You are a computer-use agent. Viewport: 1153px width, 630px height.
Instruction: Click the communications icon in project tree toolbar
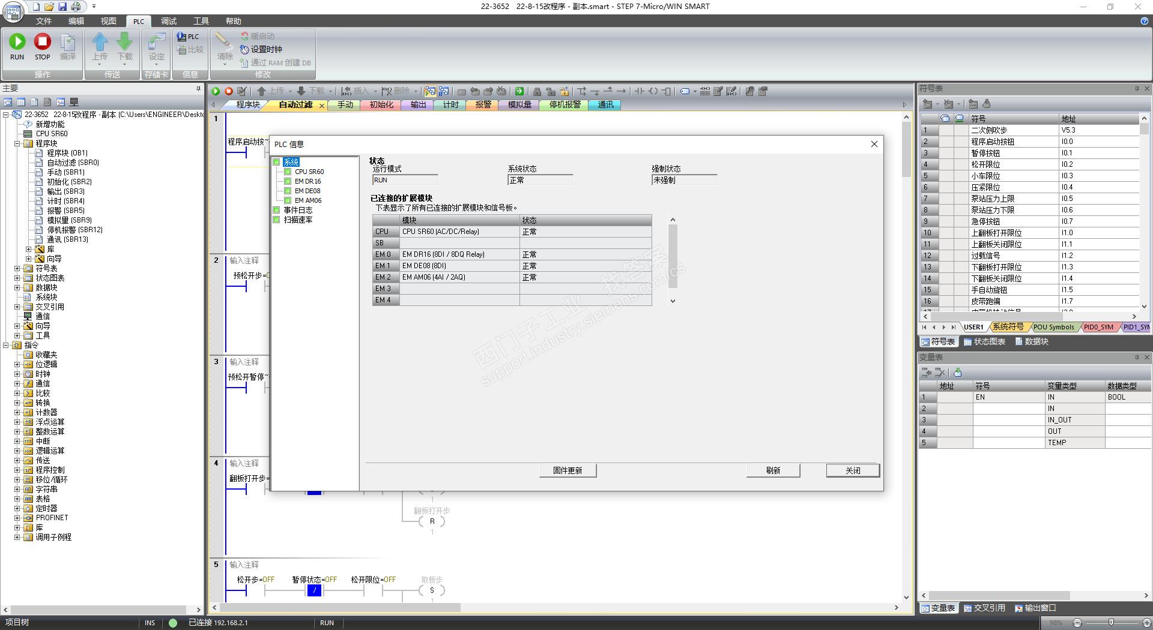[x=74, y=102]
